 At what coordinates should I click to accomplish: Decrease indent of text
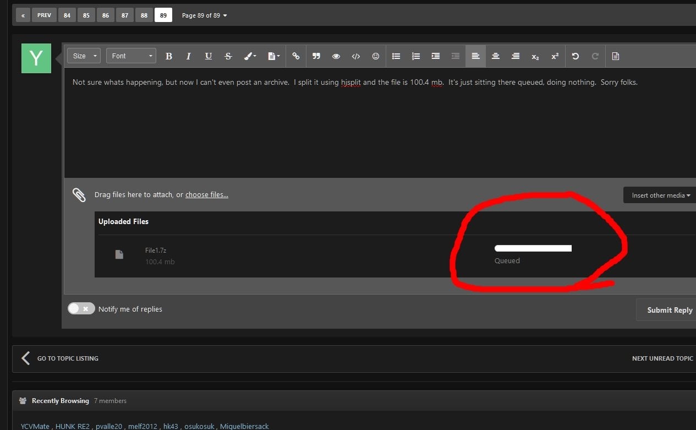pos(456,56)
